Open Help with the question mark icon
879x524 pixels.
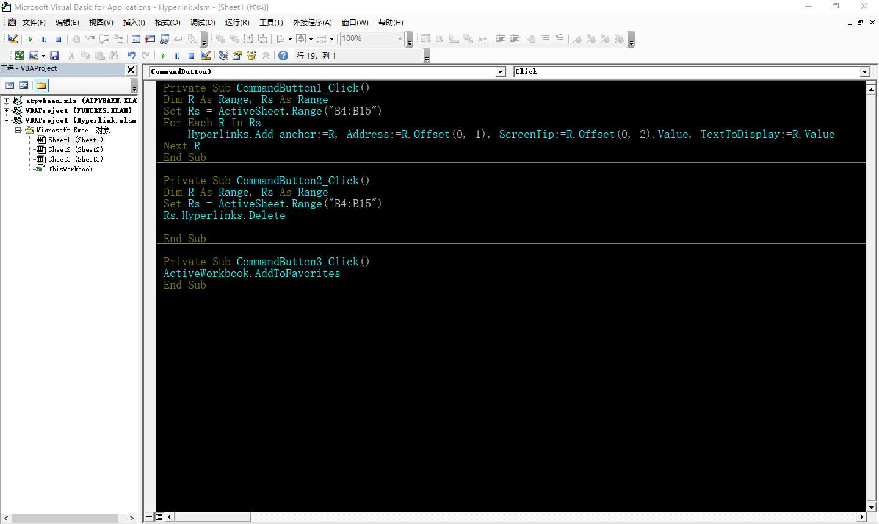point(283,56)
